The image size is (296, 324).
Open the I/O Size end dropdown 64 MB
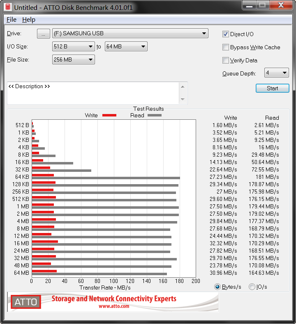coord(126,46)
